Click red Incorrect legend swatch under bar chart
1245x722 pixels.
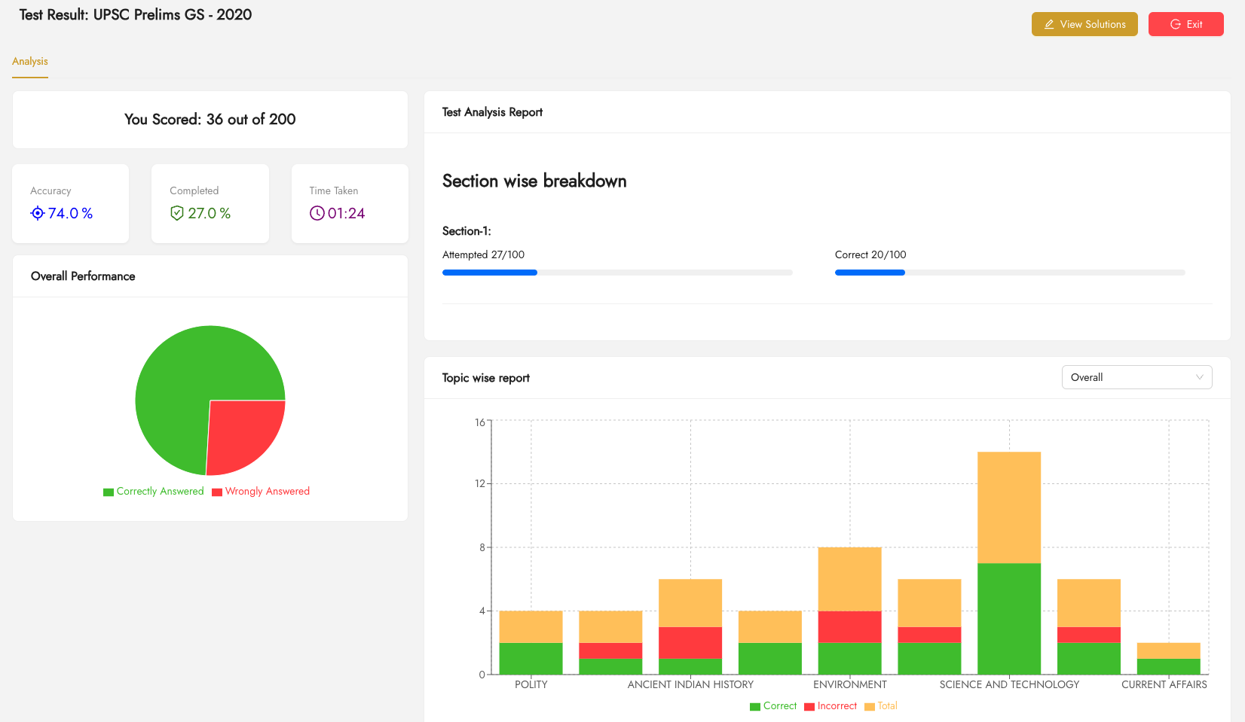(x=809, y=707)
